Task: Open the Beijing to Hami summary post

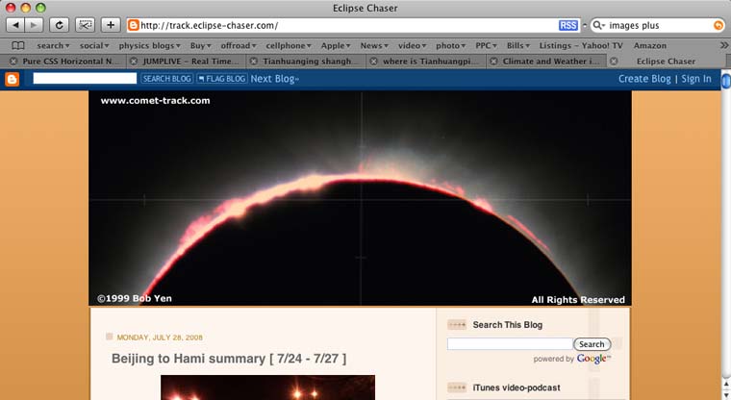Action: 229,359
